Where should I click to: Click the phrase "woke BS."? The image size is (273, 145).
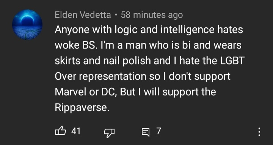point(76,45)
